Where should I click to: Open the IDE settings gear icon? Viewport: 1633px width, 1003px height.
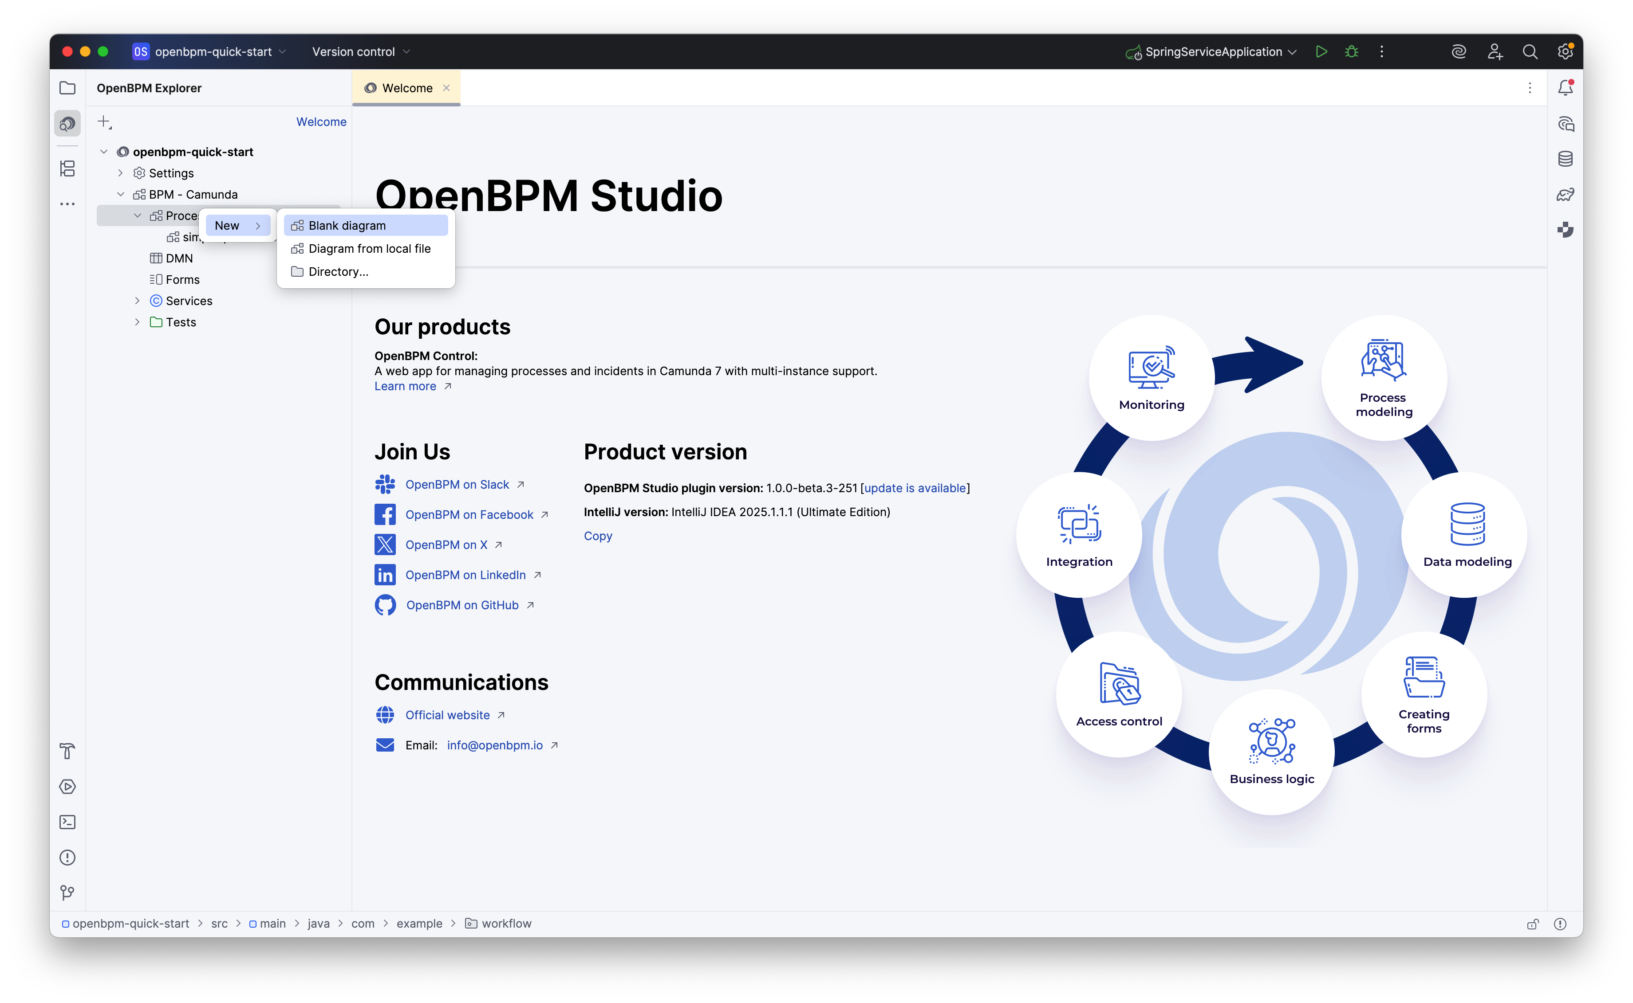[x=1565, y=52]
